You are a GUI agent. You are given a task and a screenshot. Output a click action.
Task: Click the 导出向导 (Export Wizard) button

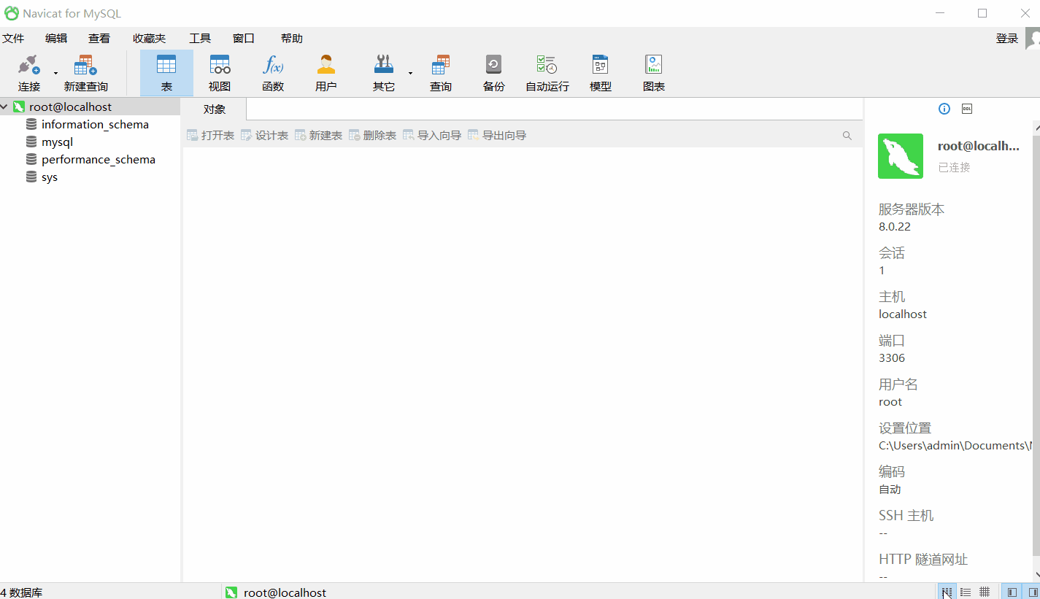498,135
